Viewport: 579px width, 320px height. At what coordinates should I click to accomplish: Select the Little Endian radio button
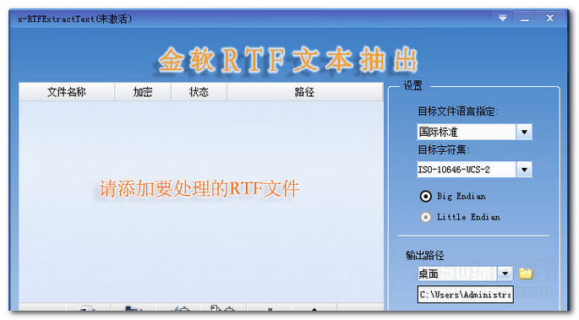pos(425,217)
